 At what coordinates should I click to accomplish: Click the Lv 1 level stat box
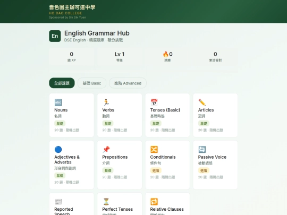point(120,57)
